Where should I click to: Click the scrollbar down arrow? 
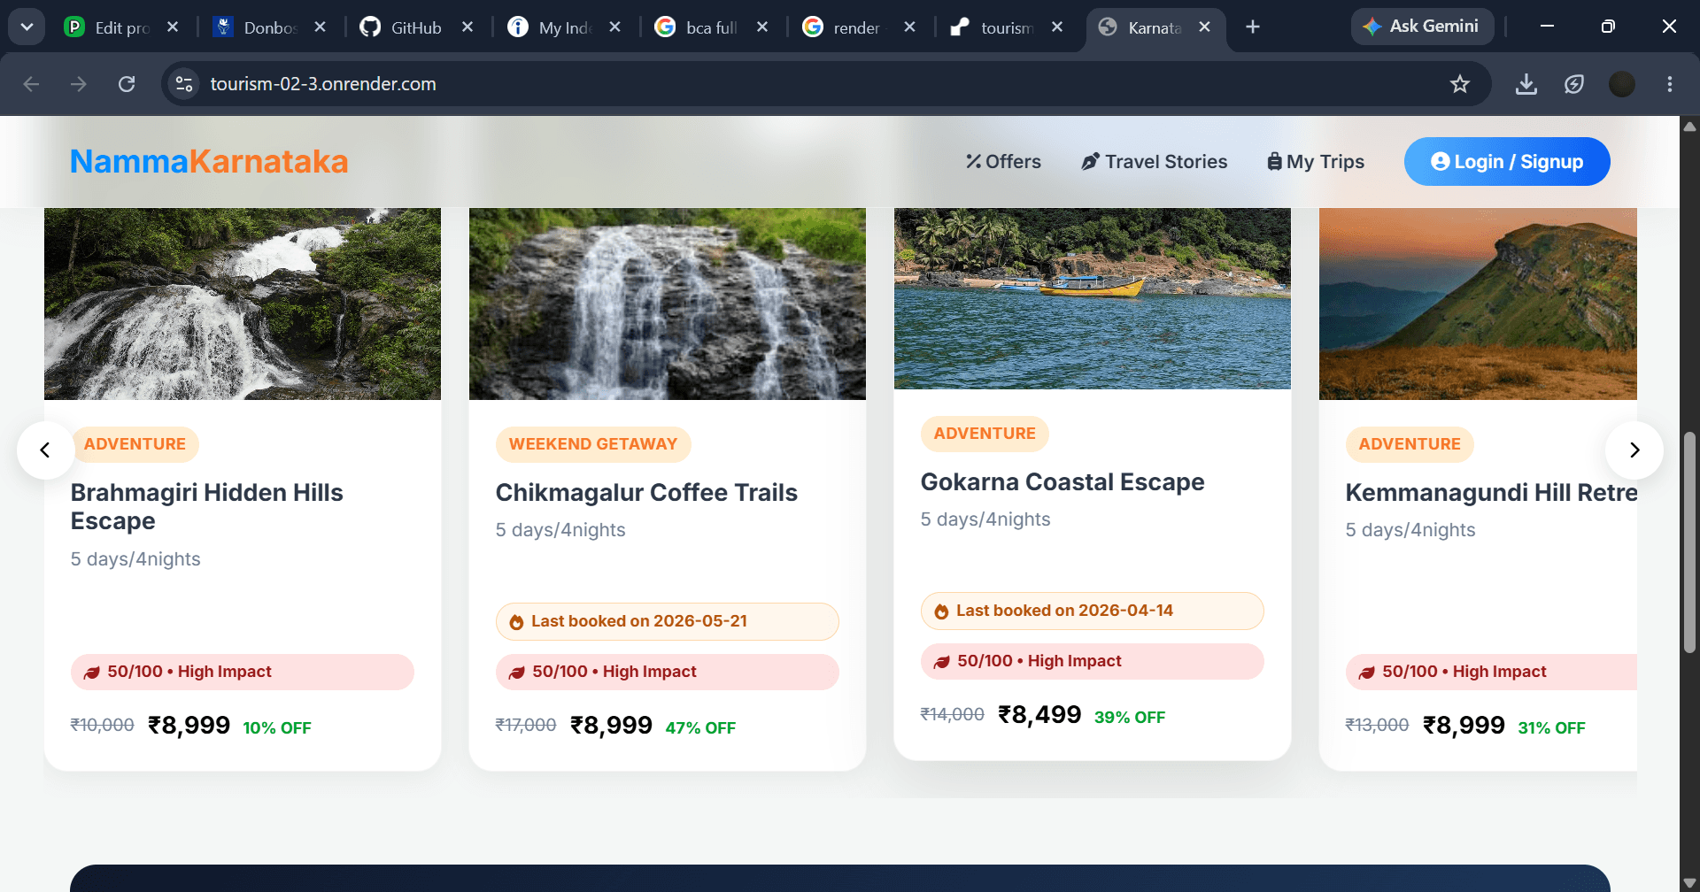point(1689,882)
